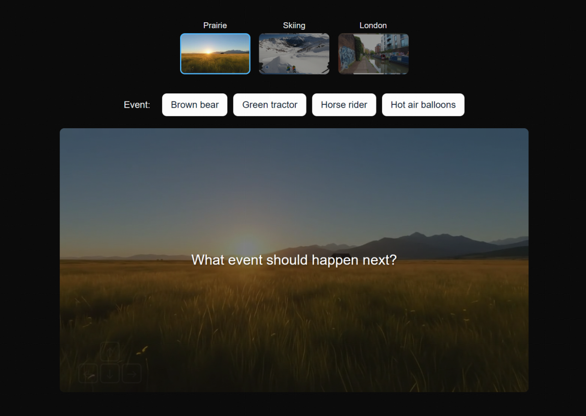The height and width of the screenshot is (416, 586).
Task: Select the Skiing scene thumbnail
Action: [x=294, y=54]
